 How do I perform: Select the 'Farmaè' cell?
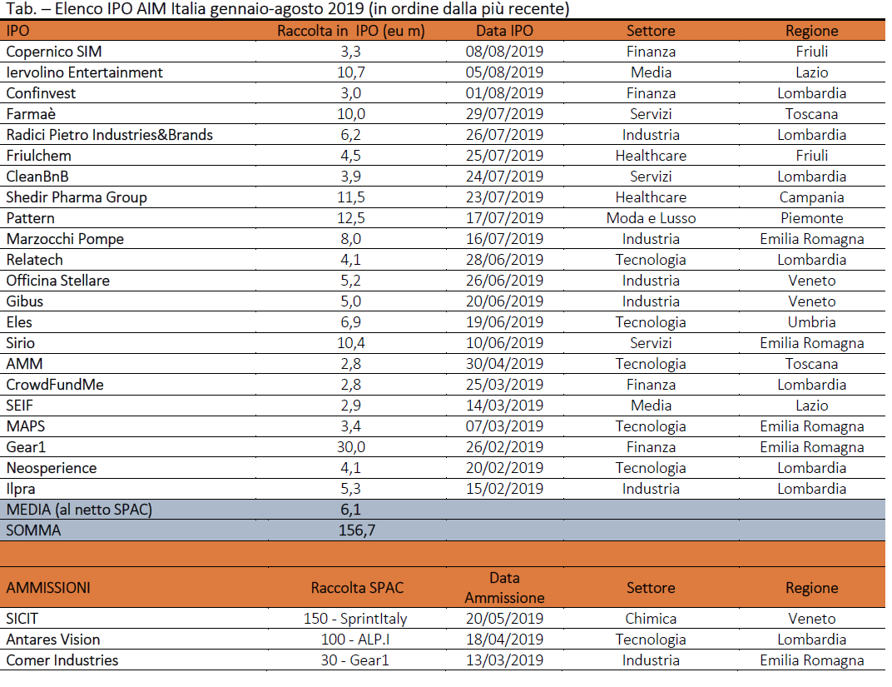click(31, 114)
